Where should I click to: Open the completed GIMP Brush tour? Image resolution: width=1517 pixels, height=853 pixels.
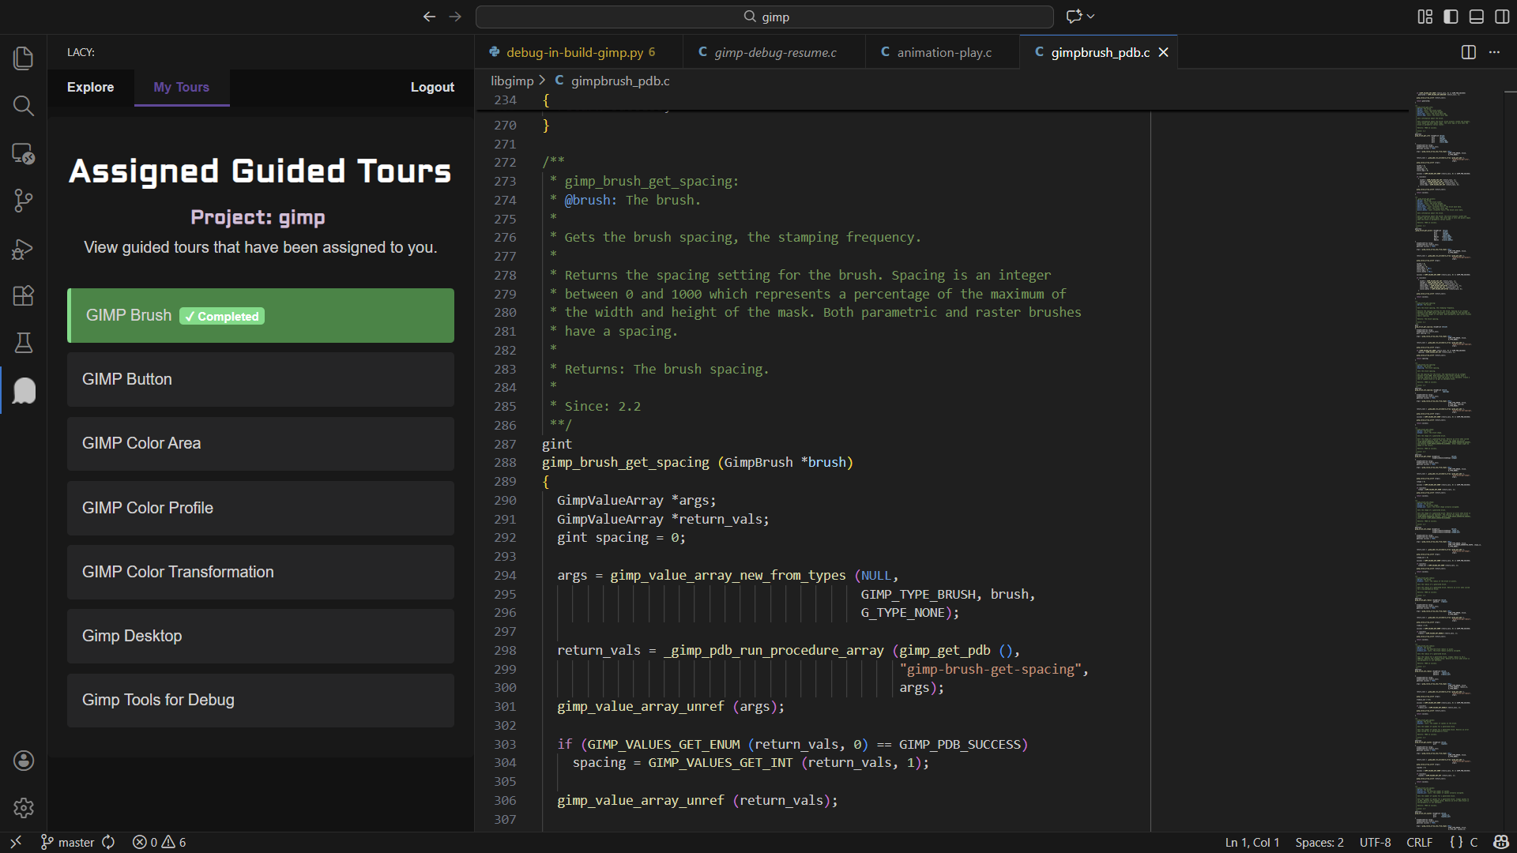coord(261,315)
